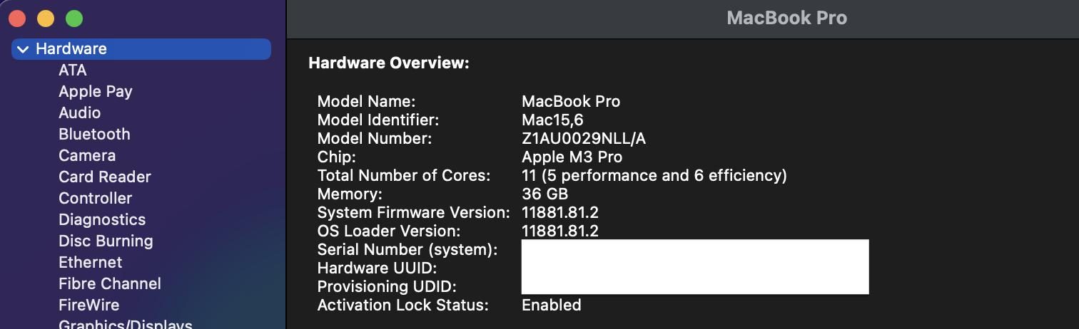Select Fibre Channel in the sidebar
The width and height of the screenshot is (1079, 329).
[110, 283]
